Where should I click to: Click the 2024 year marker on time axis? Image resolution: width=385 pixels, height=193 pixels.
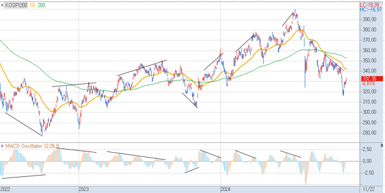point(225,189)
